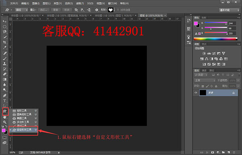Image resolution: width=242 pixels, height=155 pixels.
Task: Add Brightness/Contrast adjustment sun icon
Action: pos(204,54)
